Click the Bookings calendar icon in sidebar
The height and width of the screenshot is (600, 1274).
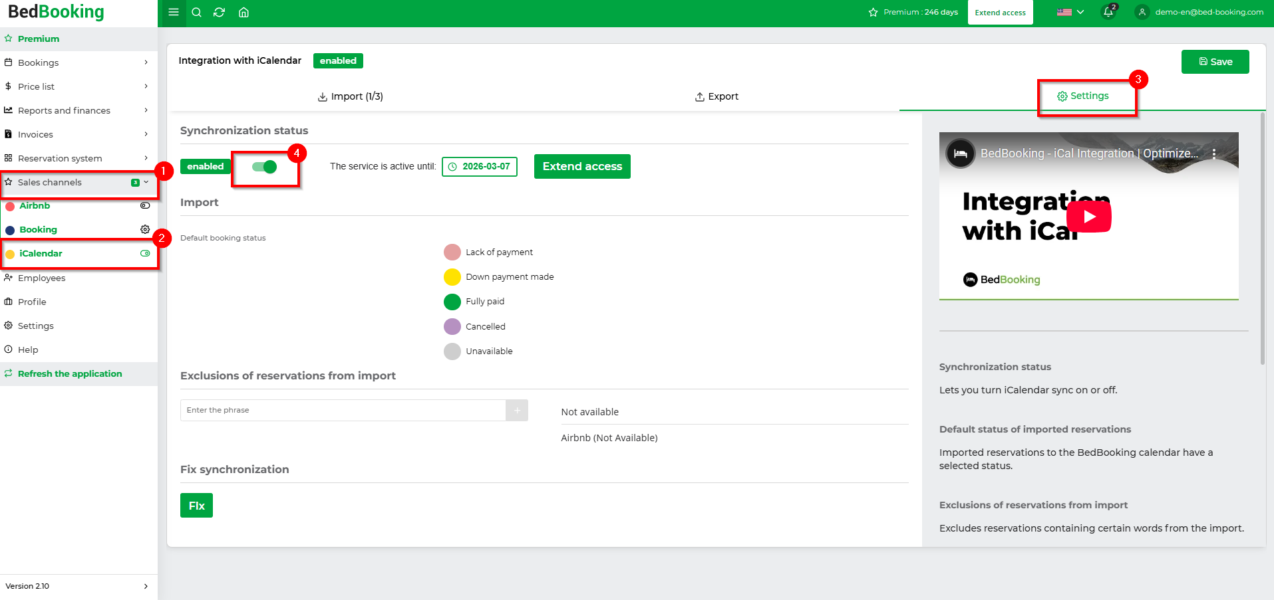pos(9,62)
